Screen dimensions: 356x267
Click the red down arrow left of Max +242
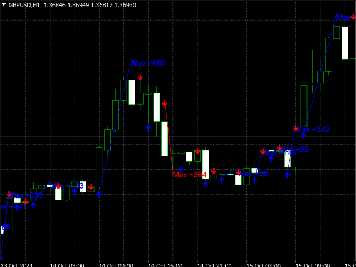pos(295,128)
